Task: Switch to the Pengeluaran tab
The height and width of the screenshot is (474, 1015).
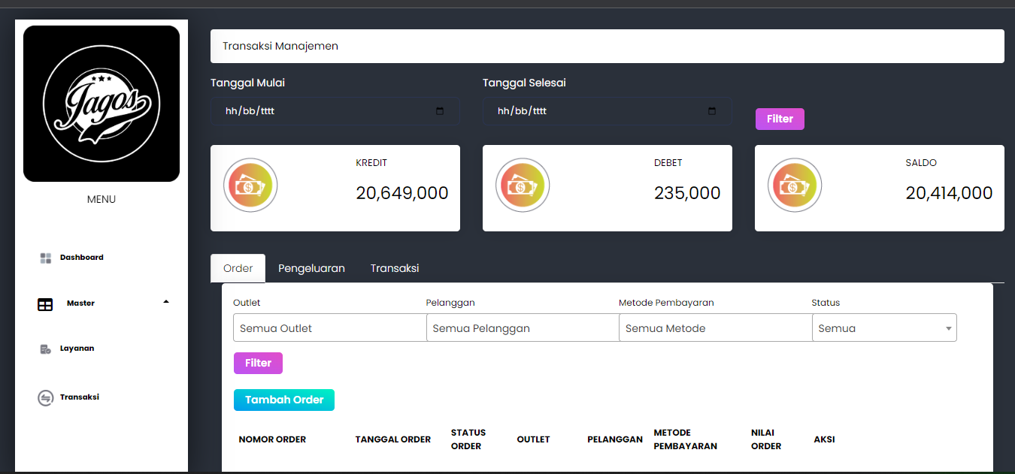Action: pos(311,268)
